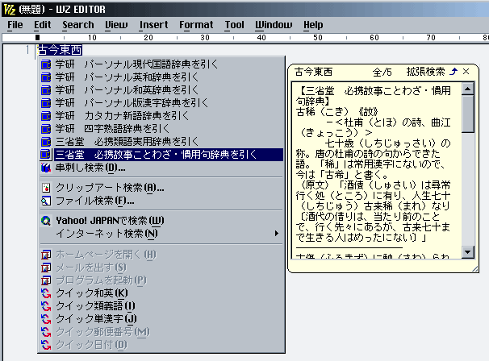The height and width of the screenshot is (361, 489).
Task: Open the Edit menu
Action: (43, 25)
